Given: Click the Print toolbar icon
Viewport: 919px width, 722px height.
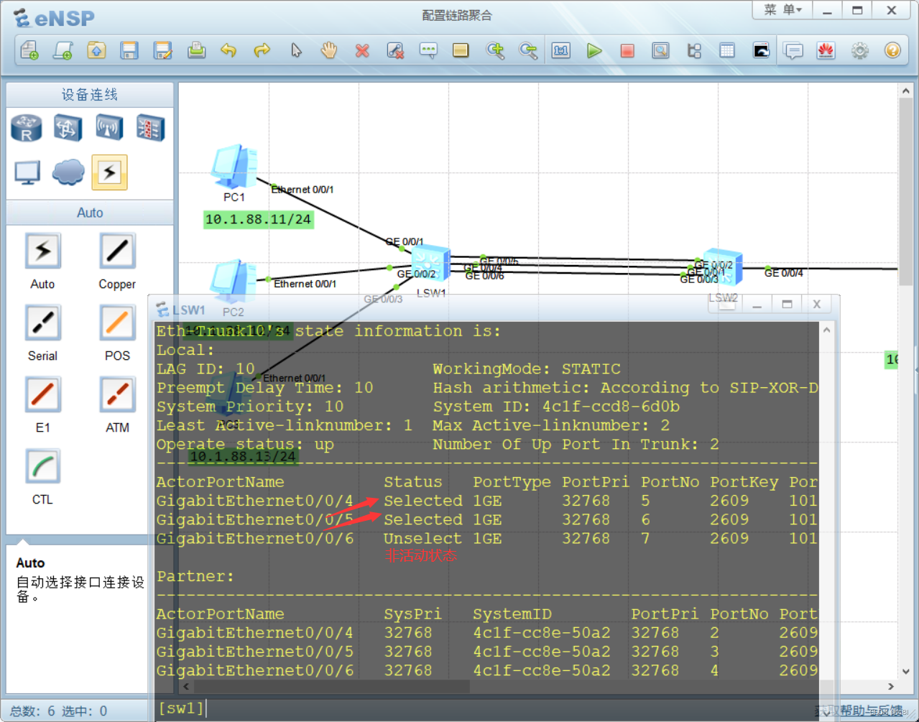Looking at the screenshot, I should pyautogui.click(x=196, y=51).
